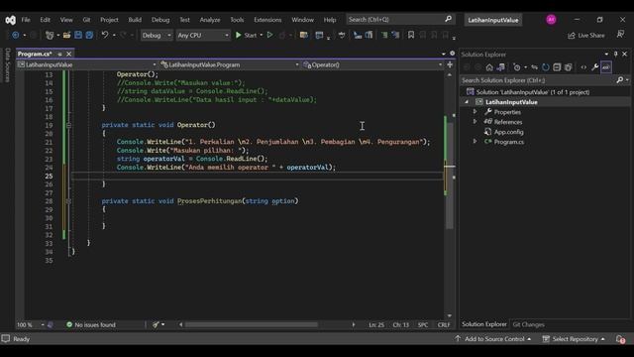The width and height of the screenshot is (634, 357).
Task: Open the Extensions menu
Action: click(267, 20)
